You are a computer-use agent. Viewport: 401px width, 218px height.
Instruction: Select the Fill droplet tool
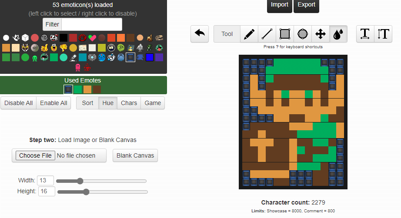tap(338, 34)
